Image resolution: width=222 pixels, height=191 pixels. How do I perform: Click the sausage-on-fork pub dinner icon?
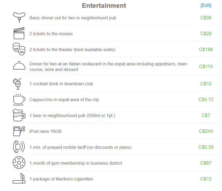(19, 17)
